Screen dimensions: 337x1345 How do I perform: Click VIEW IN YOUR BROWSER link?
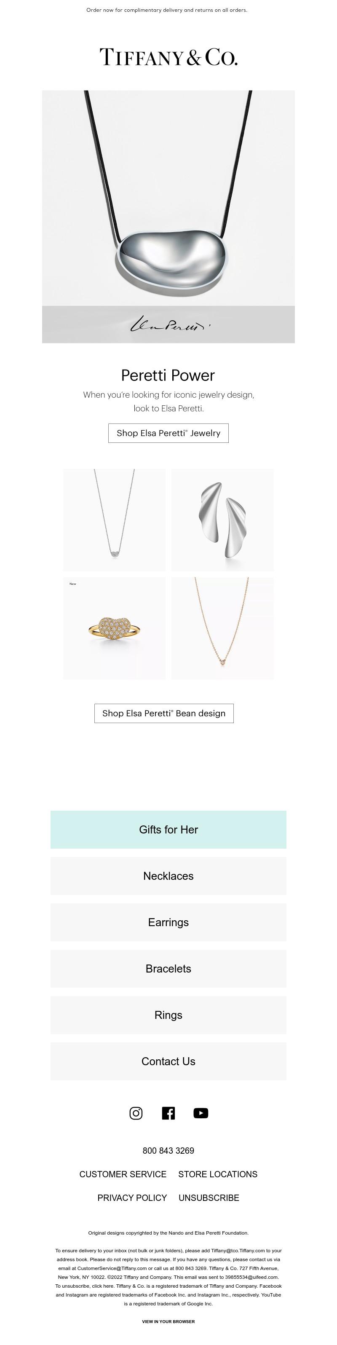click(x=168, y=1321)
